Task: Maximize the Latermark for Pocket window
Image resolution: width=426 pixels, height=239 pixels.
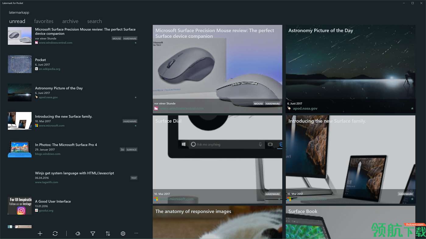Action: click(413, 3)
